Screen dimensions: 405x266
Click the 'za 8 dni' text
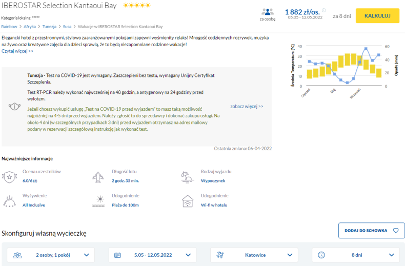[342, 16]
